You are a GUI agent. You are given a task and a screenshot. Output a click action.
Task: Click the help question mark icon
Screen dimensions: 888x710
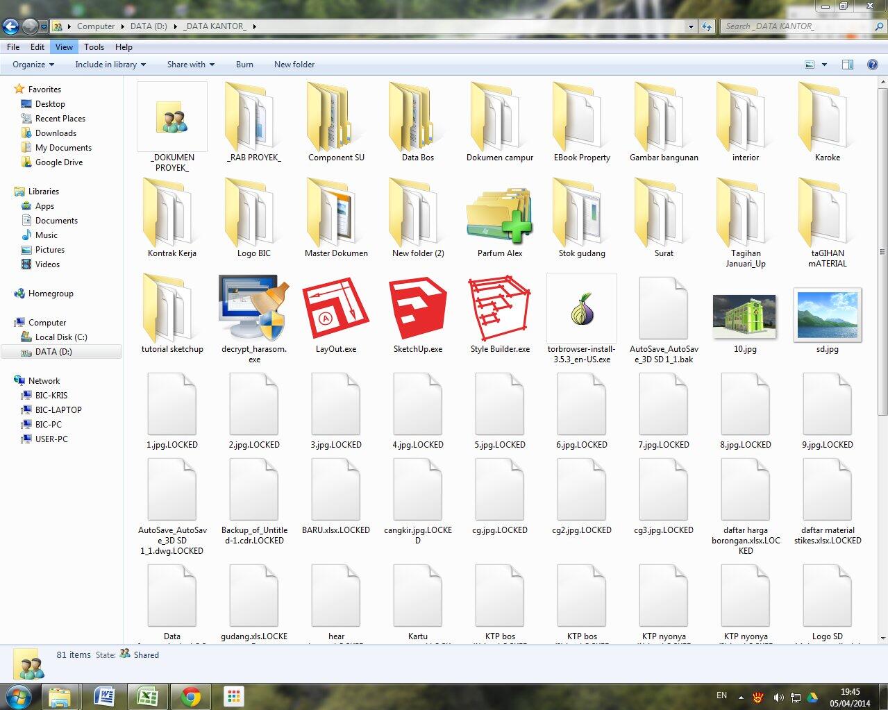tap(872, 65)
